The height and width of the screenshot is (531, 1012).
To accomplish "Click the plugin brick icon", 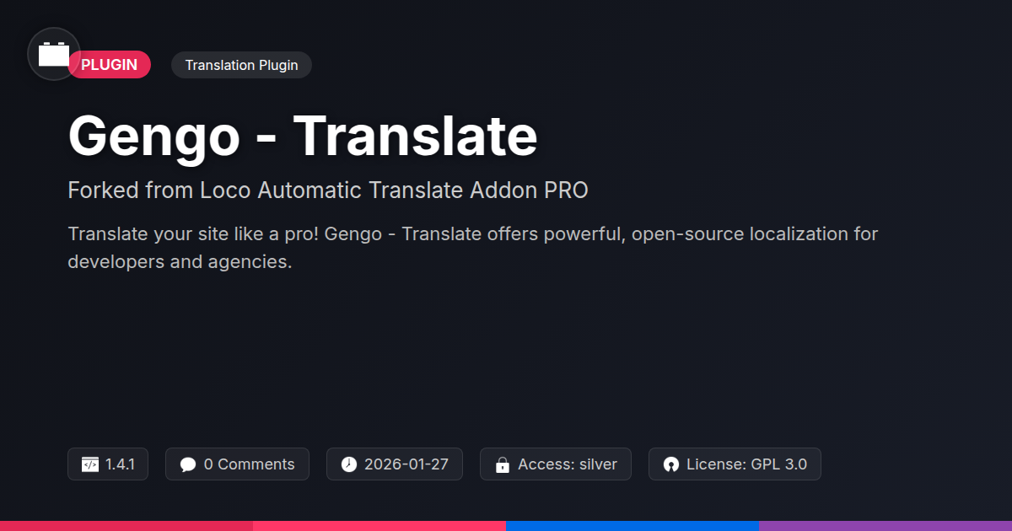I will tap(54, 54).
